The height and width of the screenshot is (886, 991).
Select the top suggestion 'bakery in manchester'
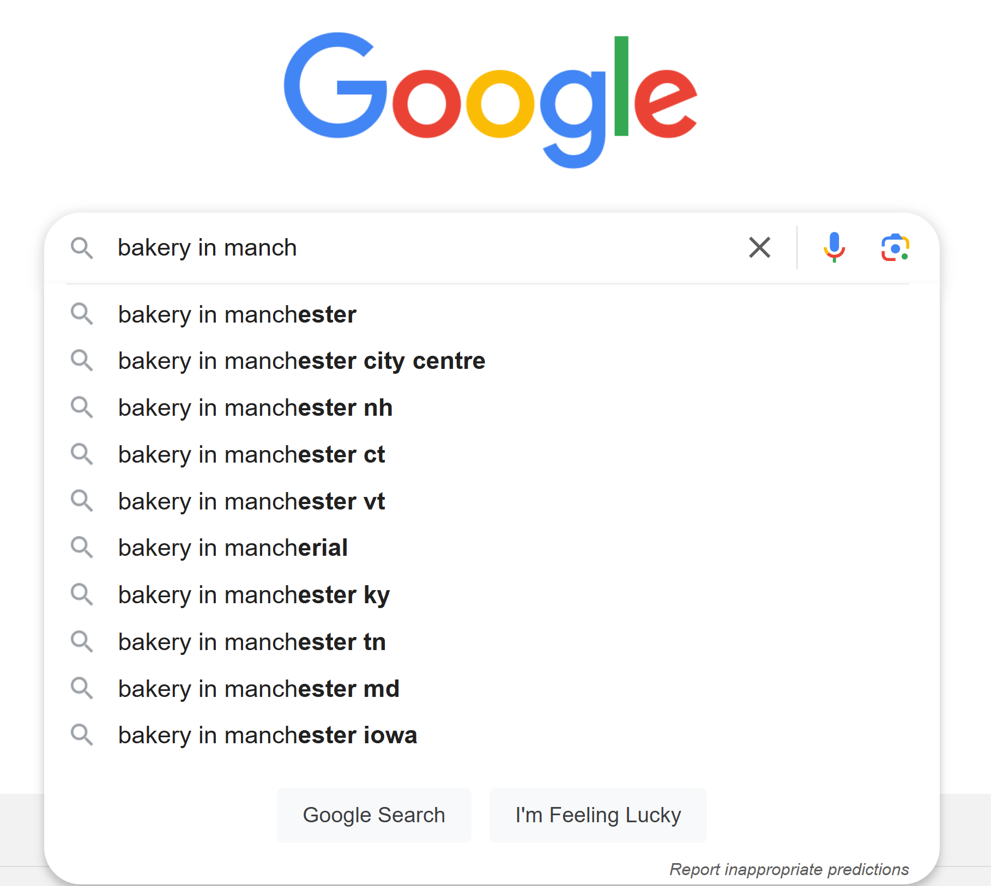point(237,314)
